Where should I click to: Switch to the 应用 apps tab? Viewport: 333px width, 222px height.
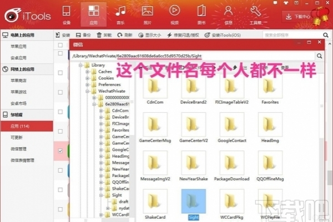(93, 15)
